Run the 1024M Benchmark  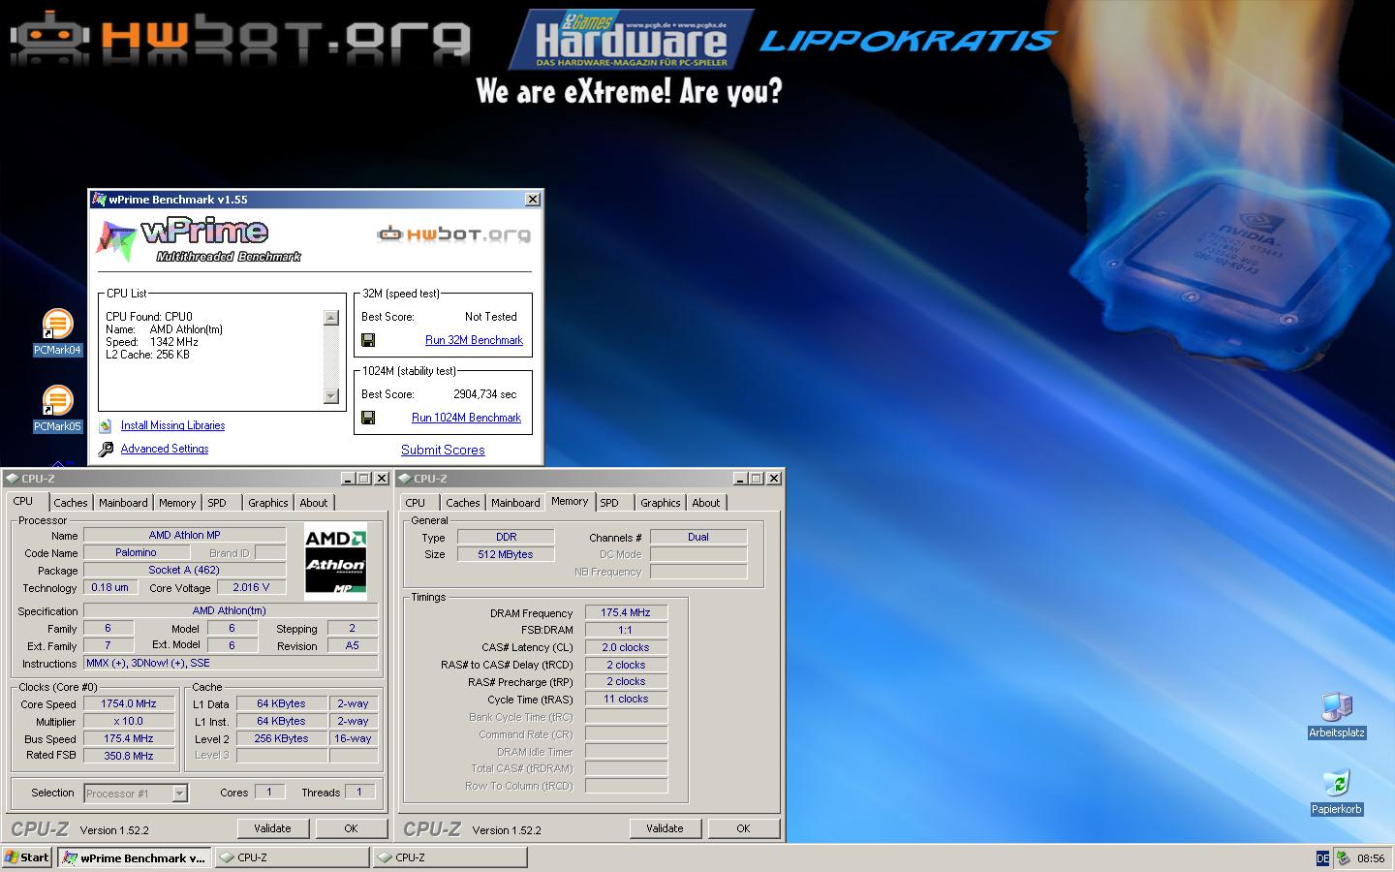(x=466, y=418)
